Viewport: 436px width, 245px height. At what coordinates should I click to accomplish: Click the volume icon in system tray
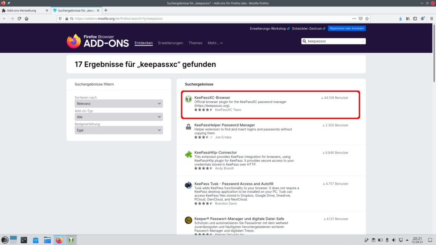click(x=394, y=240)
